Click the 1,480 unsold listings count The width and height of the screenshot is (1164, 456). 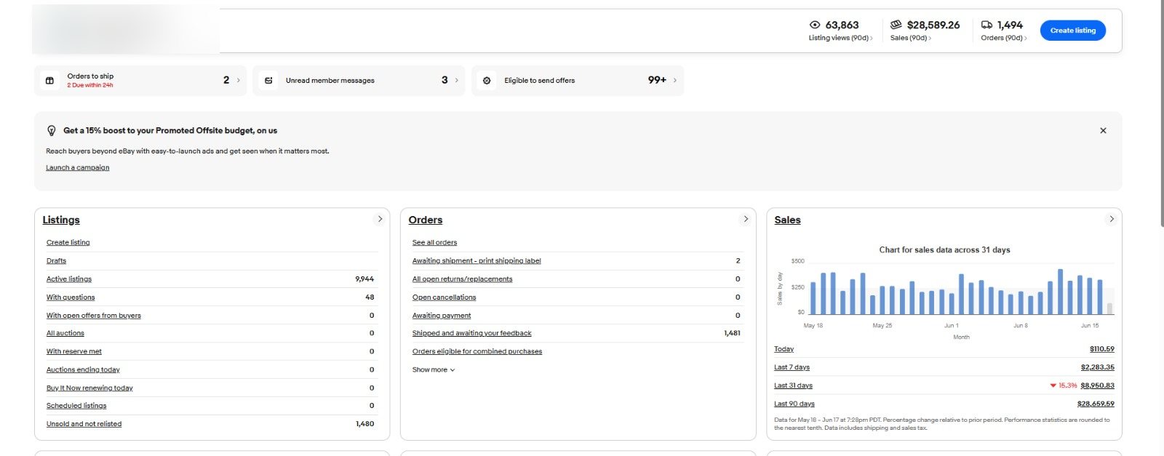pyautogui.click(x=364, y=424)
